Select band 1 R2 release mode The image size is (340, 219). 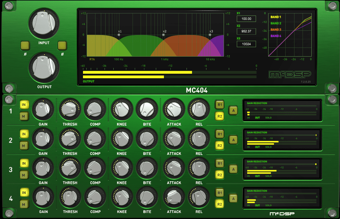[x=220, y=116]
